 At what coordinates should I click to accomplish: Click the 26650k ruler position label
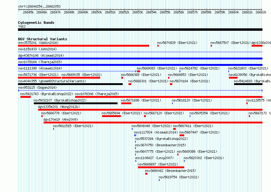(x=97, y=12)
